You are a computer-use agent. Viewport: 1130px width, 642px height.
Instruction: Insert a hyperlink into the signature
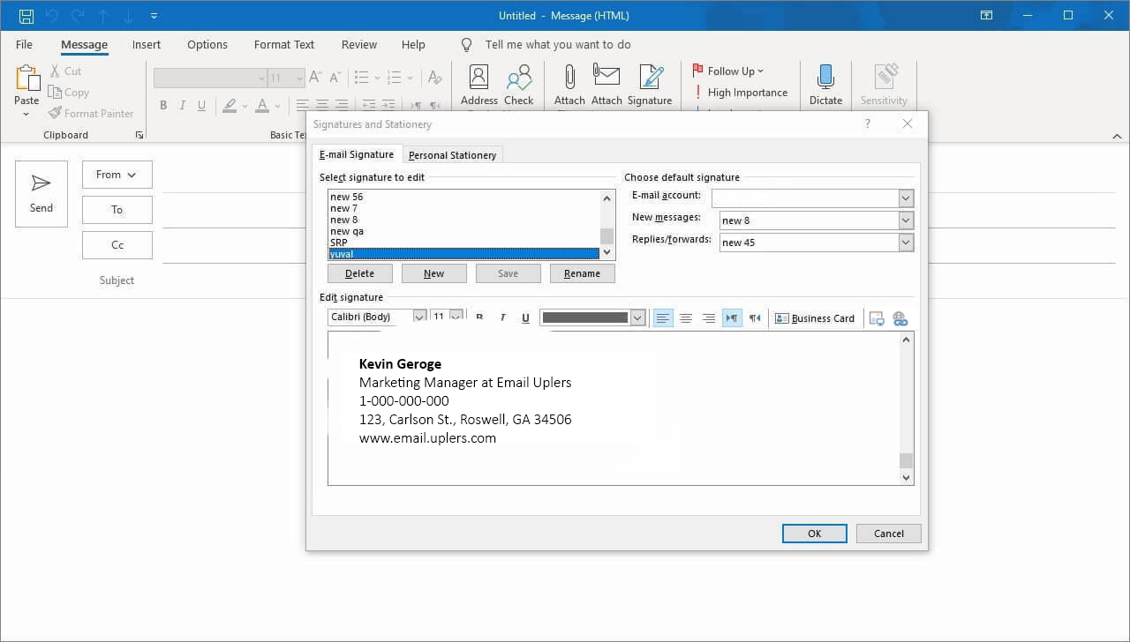click(x=900, y=318)
